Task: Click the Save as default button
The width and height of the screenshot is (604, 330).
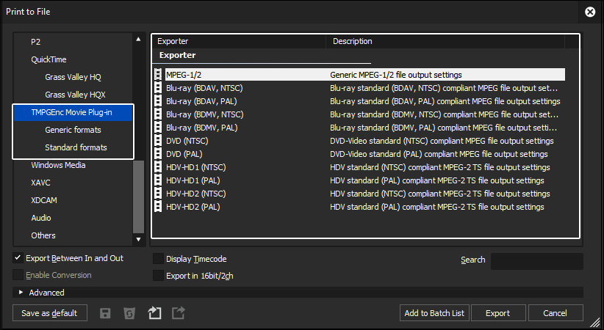Action: (x=50, y=313)
